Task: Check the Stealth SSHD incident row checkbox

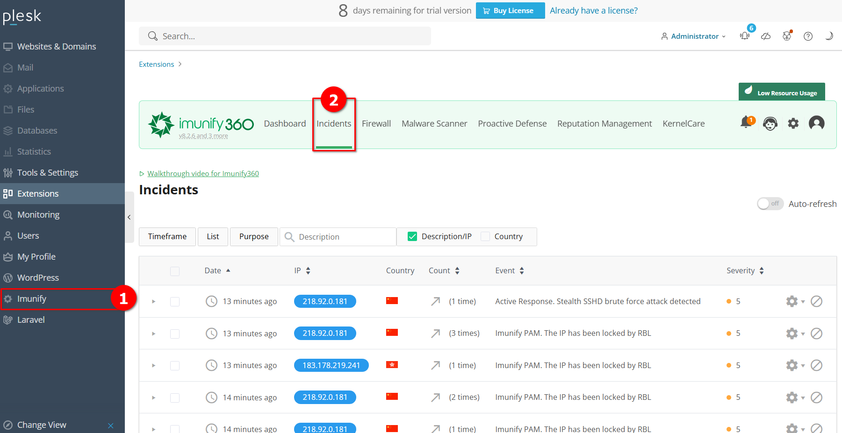Action: point(175,301)
